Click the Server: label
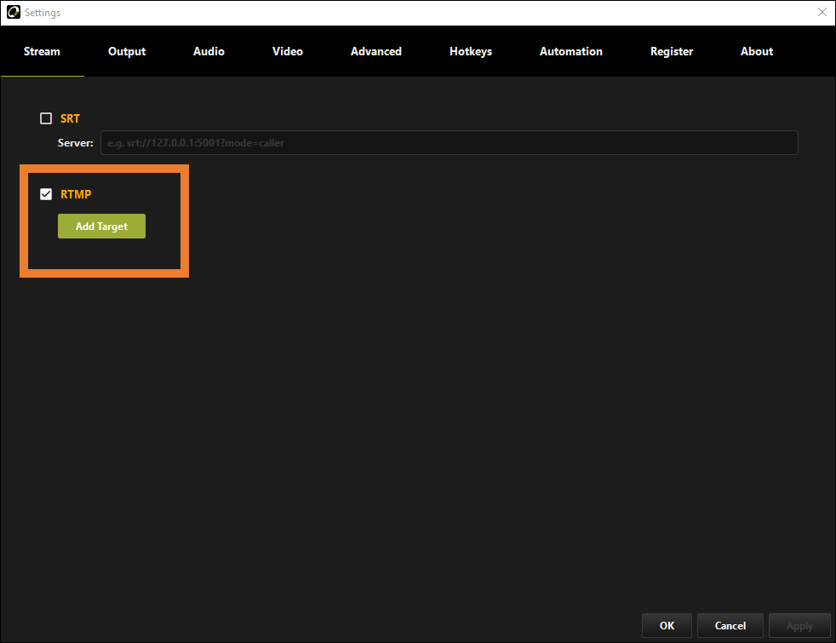 (75, 143)
